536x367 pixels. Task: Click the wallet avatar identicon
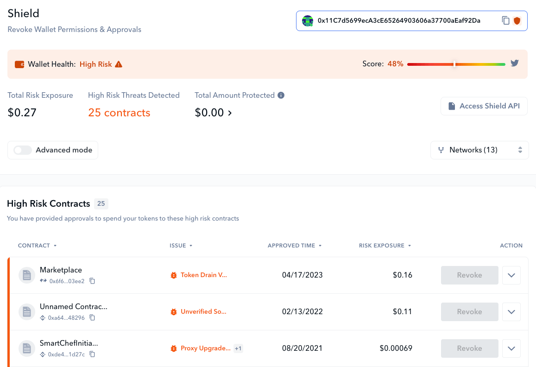pyautogui.click(x=308, y=21)
